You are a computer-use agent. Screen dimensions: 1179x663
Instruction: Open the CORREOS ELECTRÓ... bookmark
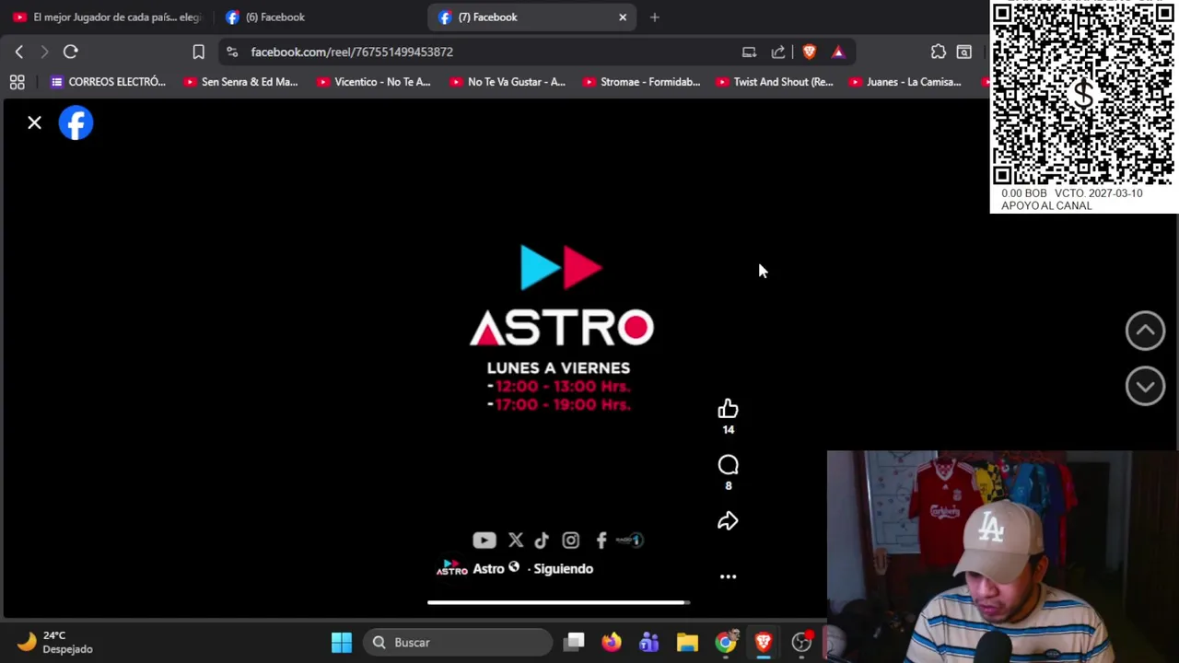point(108,82)
